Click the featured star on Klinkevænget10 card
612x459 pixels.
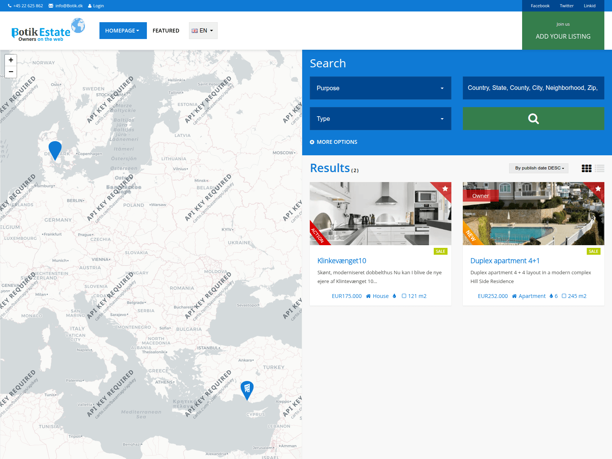point(445,189)
